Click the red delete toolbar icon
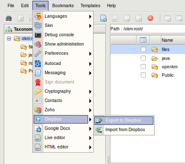This screenshot has height=164, width=185. tap(150, 18)
